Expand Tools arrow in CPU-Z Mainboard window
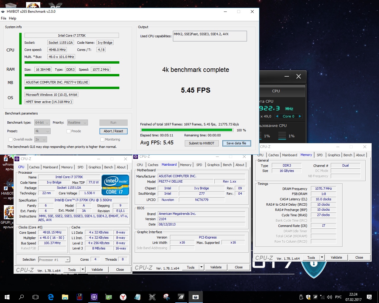Screen dimensions: 379x303 (202, 267)
